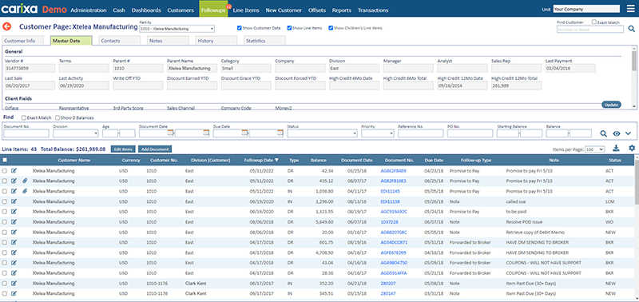Open attachment paperclip on AG82F816E3 row
The height and width of the screenshot is (302, 639).
click(x=25, y=181)
